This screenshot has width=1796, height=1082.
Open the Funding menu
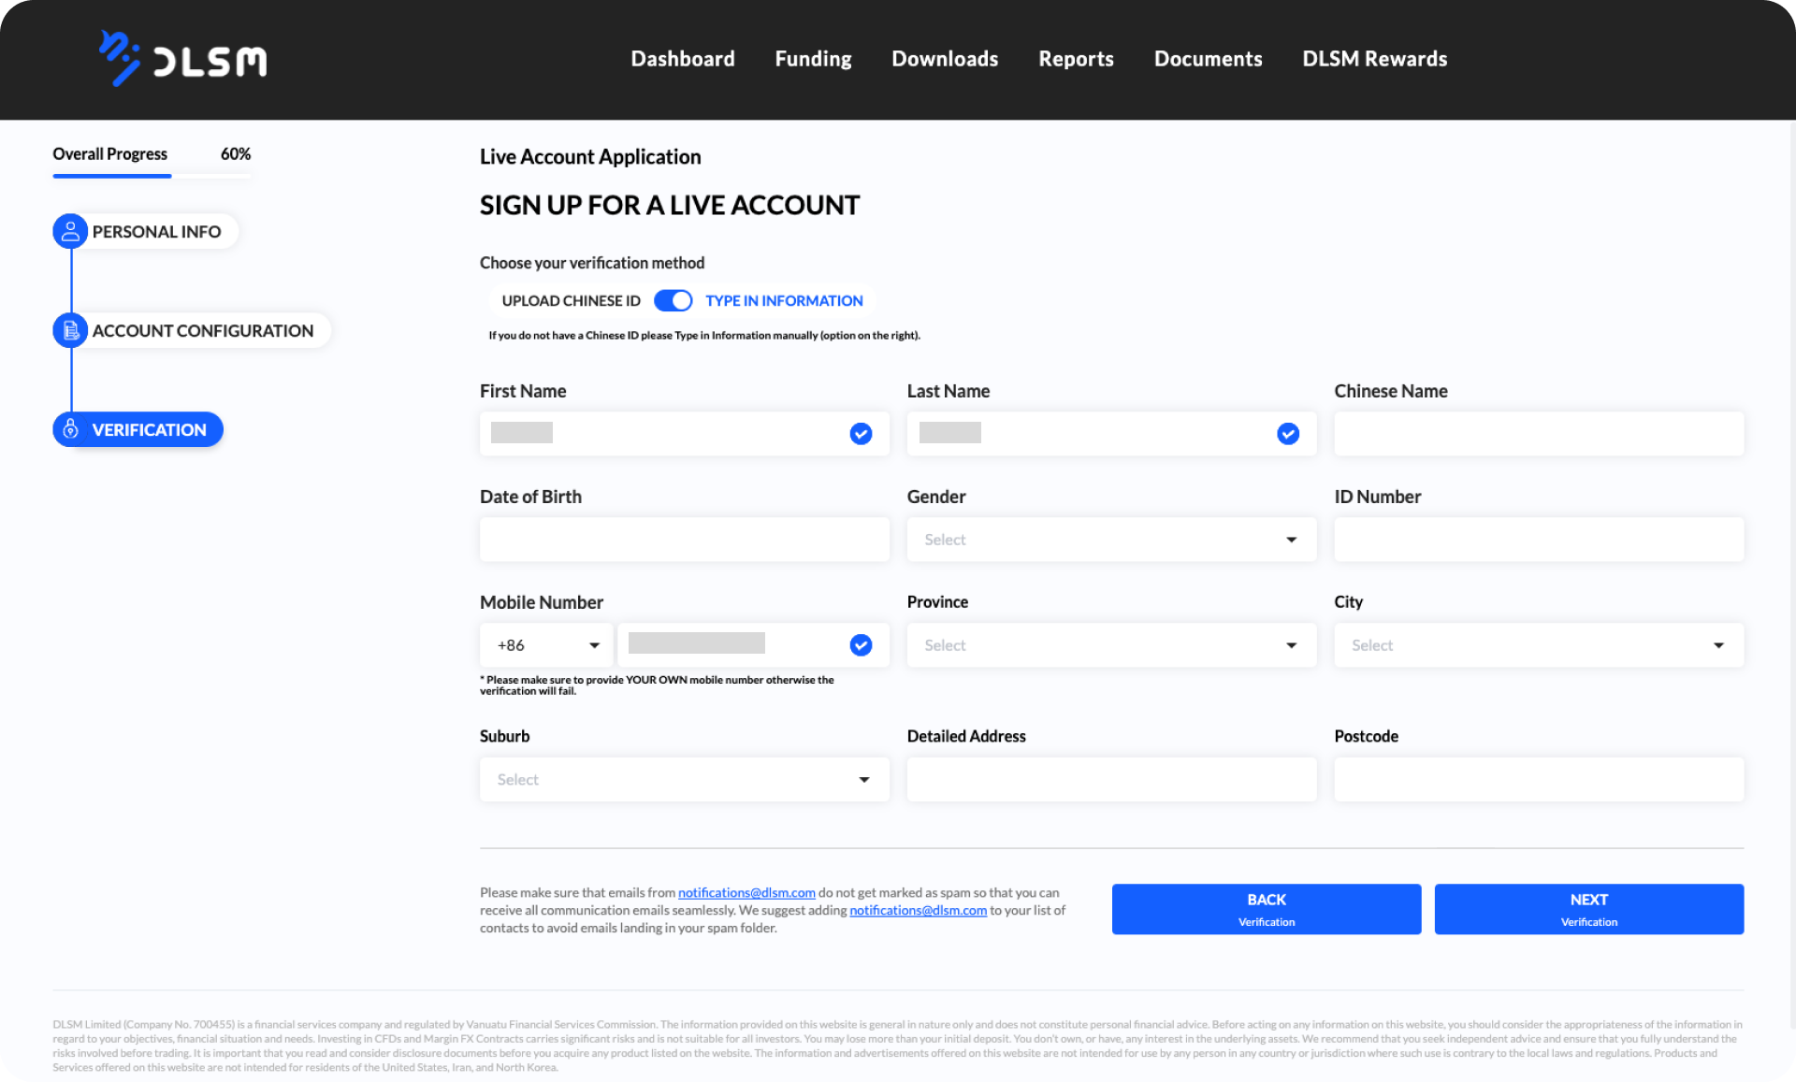812,58
